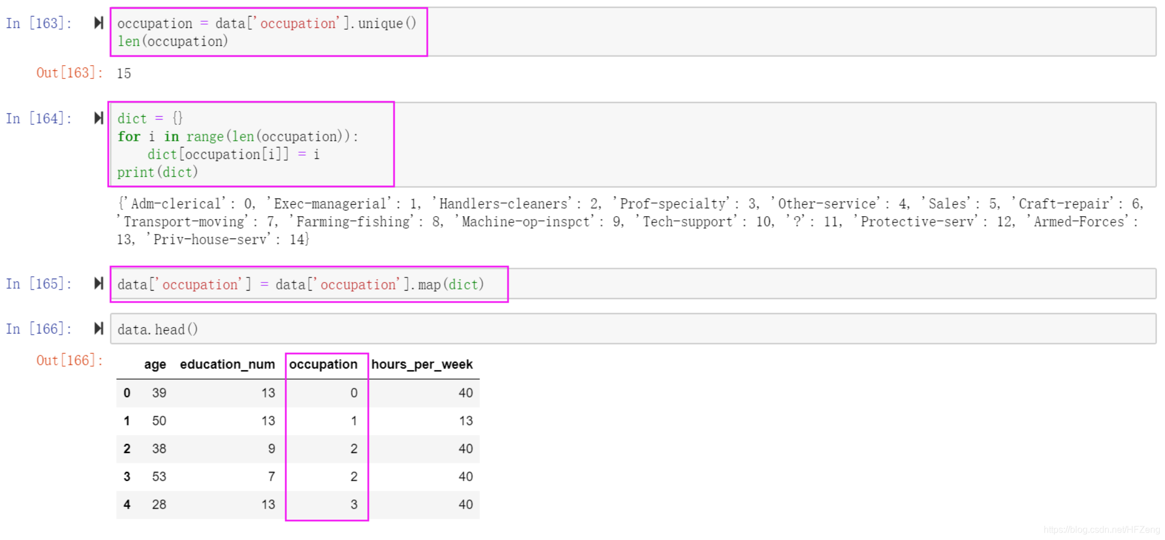Select the In [164] prompt label
The height and width of the screenshot is (540, 1165).
click(39, 118)
